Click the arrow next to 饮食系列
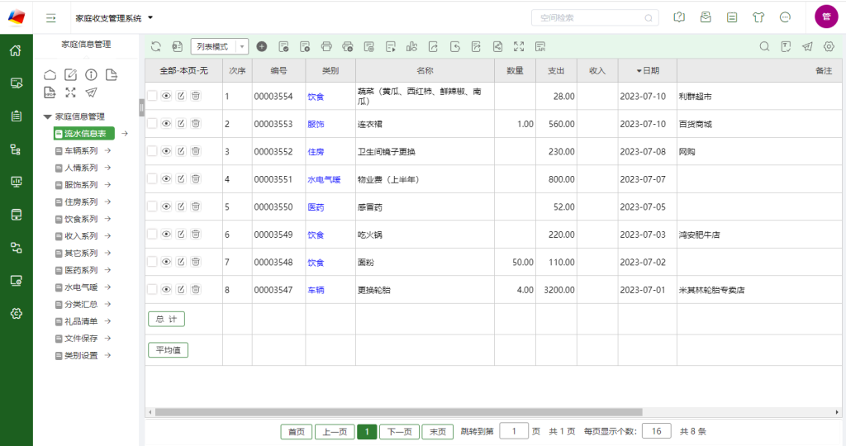Viewport: 846px width, 446px height. [108, 219]
